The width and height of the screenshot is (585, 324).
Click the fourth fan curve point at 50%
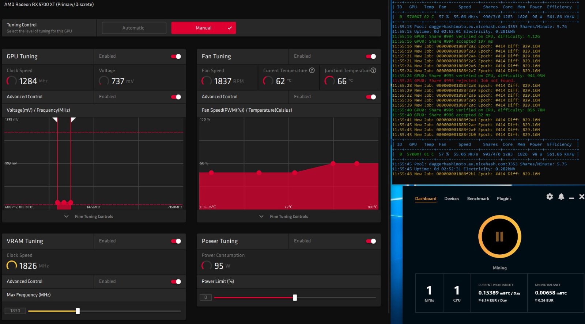pos(333,163)
